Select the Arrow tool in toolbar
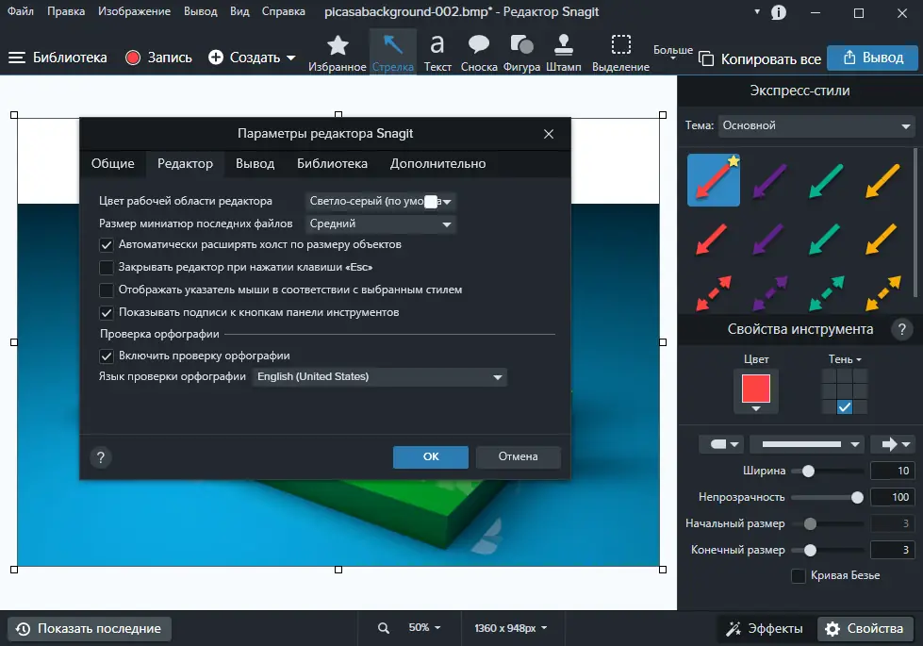The image size is (923, 646). (392, 53)
